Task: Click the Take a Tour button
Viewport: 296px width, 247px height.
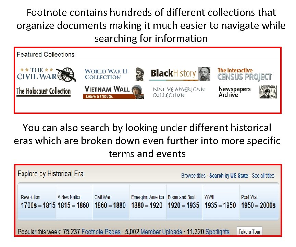Action: (249, 232)
